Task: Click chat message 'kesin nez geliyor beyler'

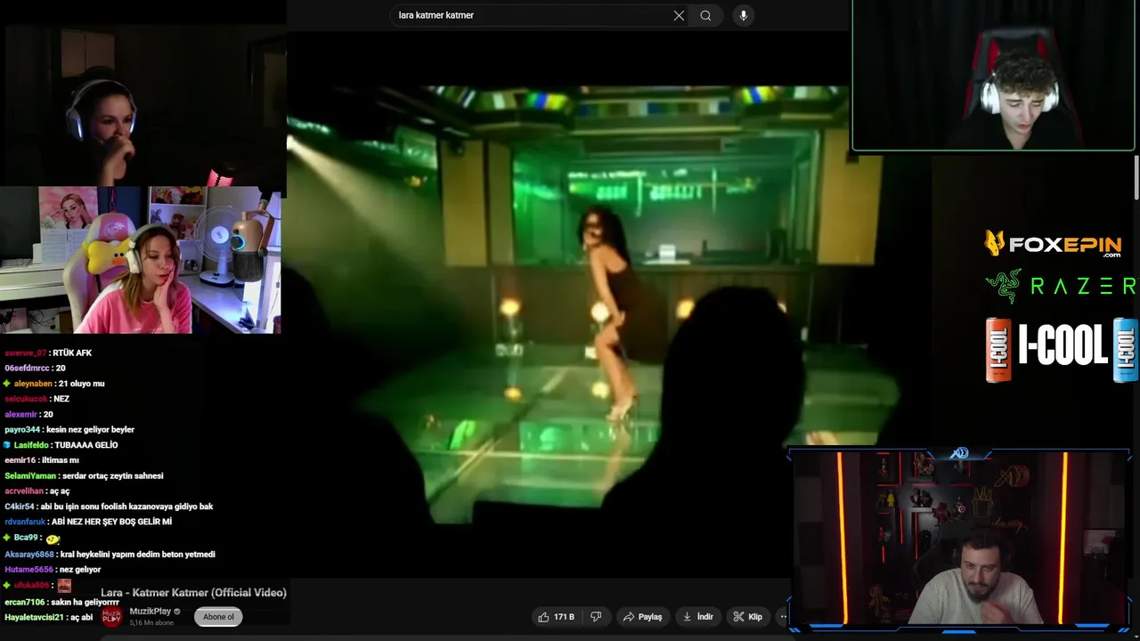Action: point(89,430)
